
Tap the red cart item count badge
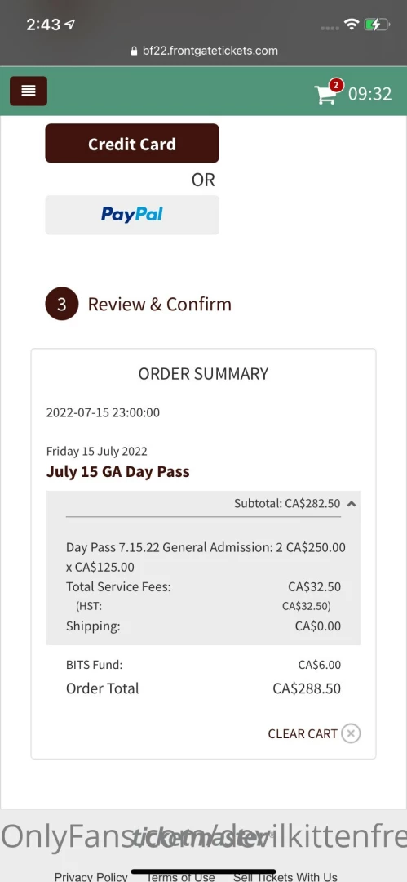coord(335,86)
